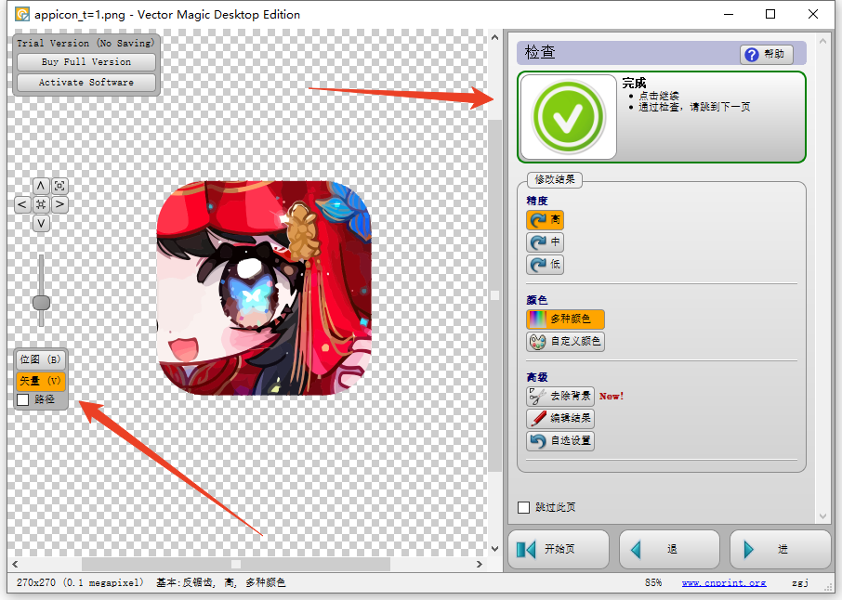Screen dimensions: 842x600
Task: Pan the view right with the arrow button
Action: 59,204
